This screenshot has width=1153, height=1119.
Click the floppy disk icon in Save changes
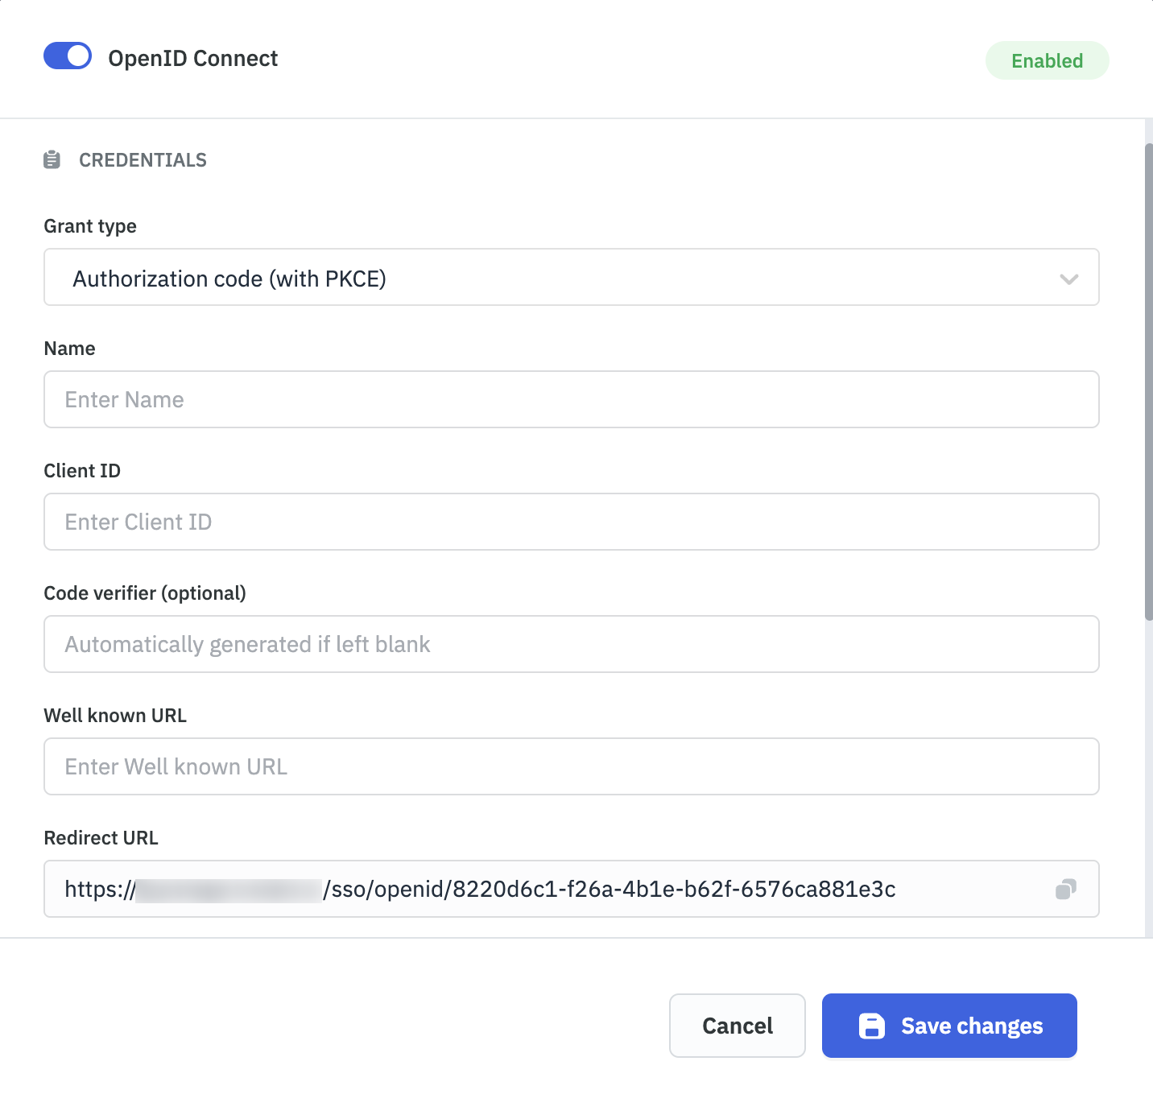[872, 1026]
